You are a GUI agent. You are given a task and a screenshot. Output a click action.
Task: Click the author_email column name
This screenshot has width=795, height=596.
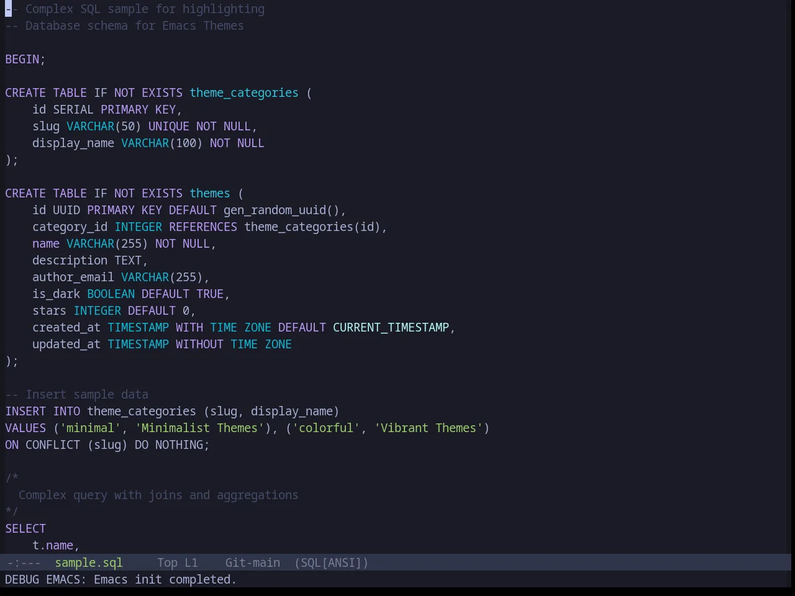73,277
